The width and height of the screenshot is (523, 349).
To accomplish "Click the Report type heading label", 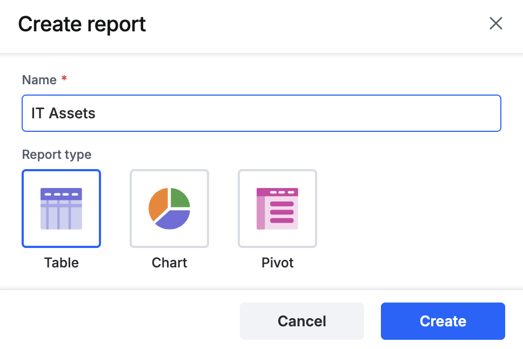I will [x=57, y=155].
